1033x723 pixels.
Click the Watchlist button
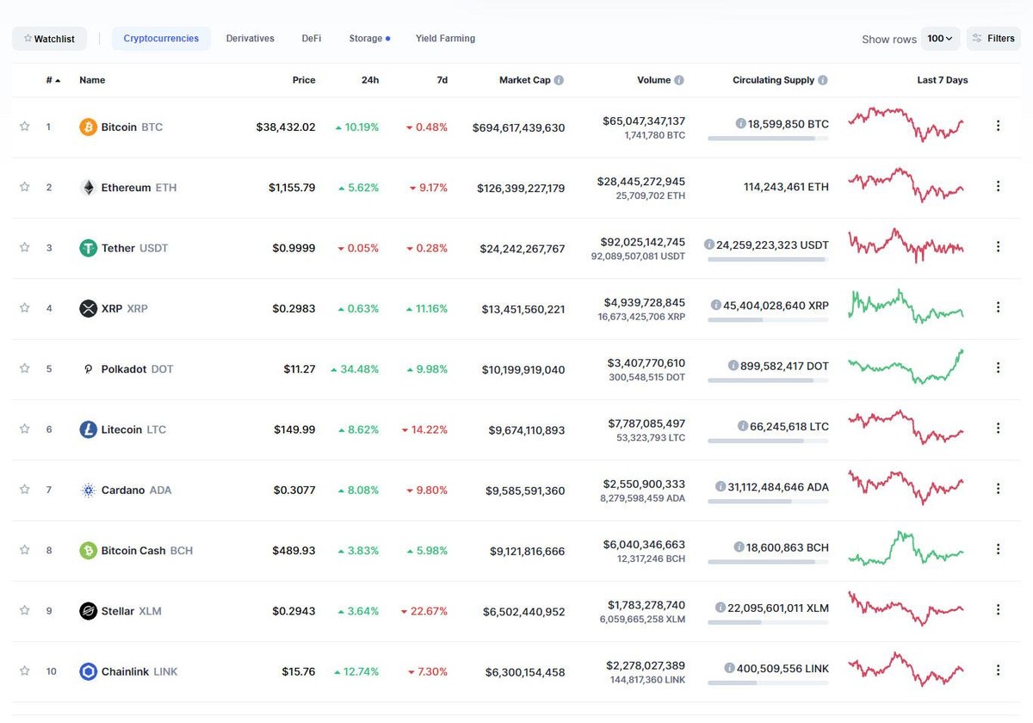tap(49, 38)
